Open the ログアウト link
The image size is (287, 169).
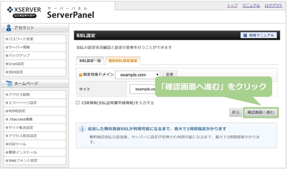[273, 6]
